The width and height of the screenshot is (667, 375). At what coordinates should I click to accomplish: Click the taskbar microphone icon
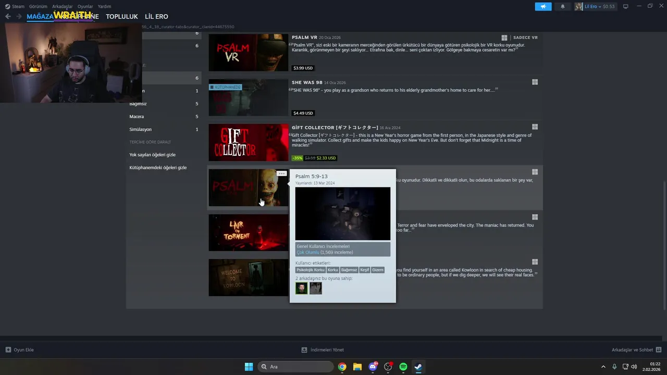[615, 367]
